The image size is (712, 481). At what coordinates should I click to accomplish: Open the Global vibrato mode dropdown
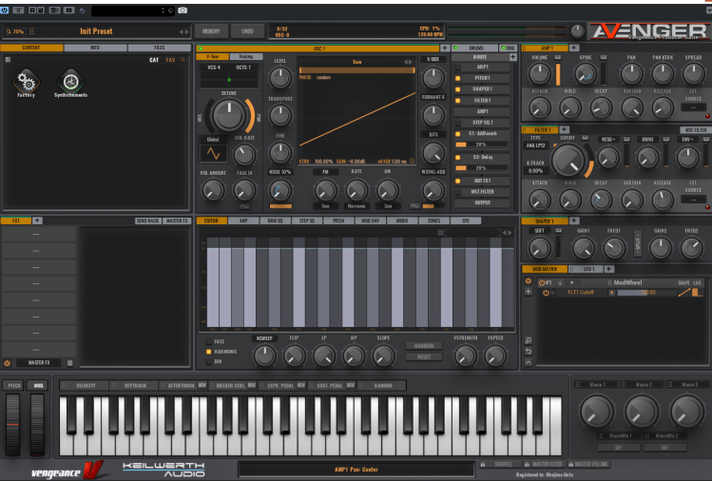(x=214, y=138)
